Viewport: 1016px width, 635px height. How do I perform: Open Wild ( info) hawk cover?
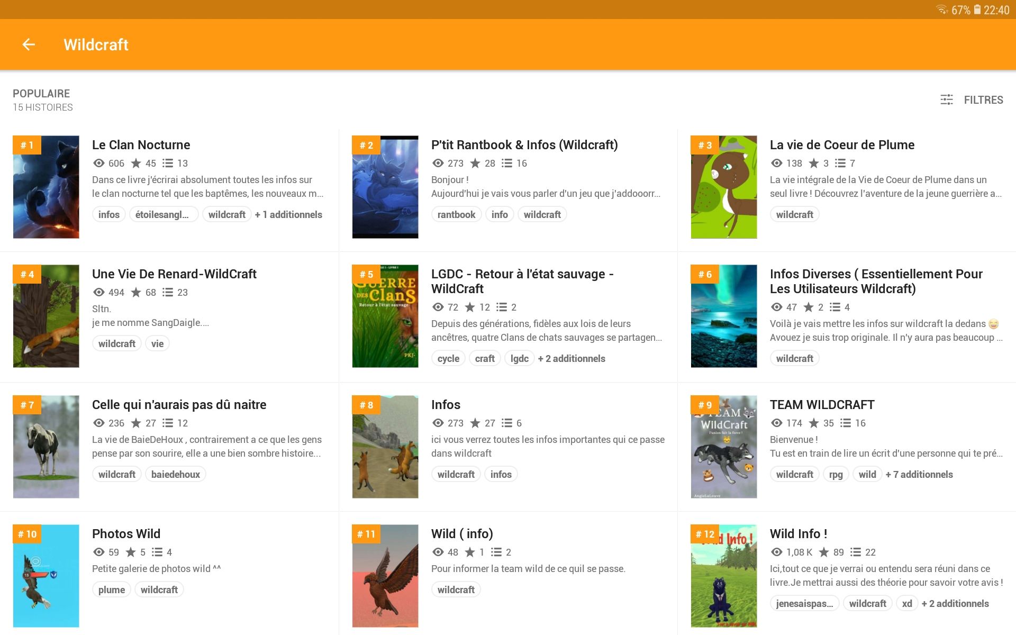(385, 576)
